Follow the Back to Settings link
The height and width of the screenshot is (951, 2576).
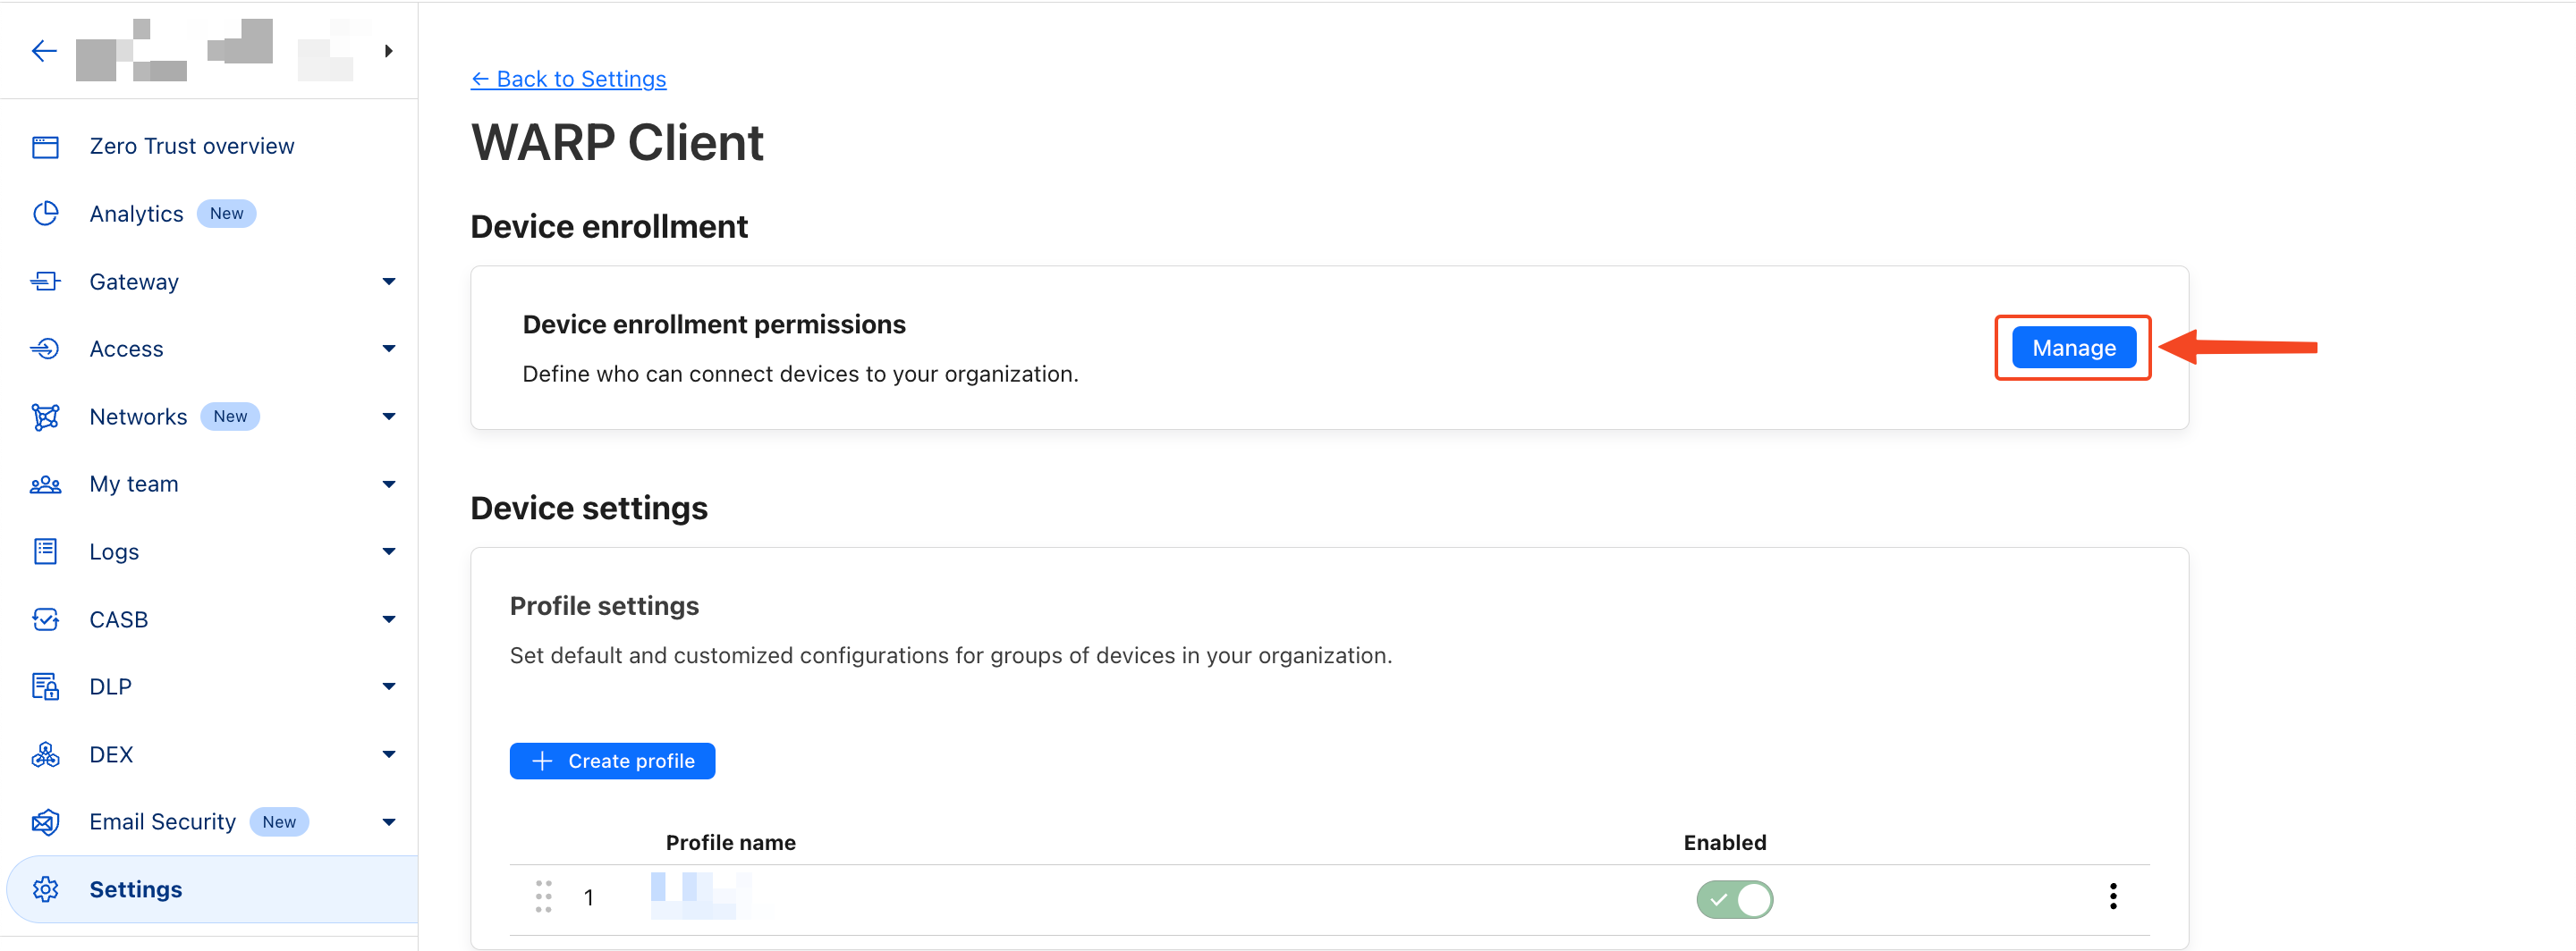568,79
